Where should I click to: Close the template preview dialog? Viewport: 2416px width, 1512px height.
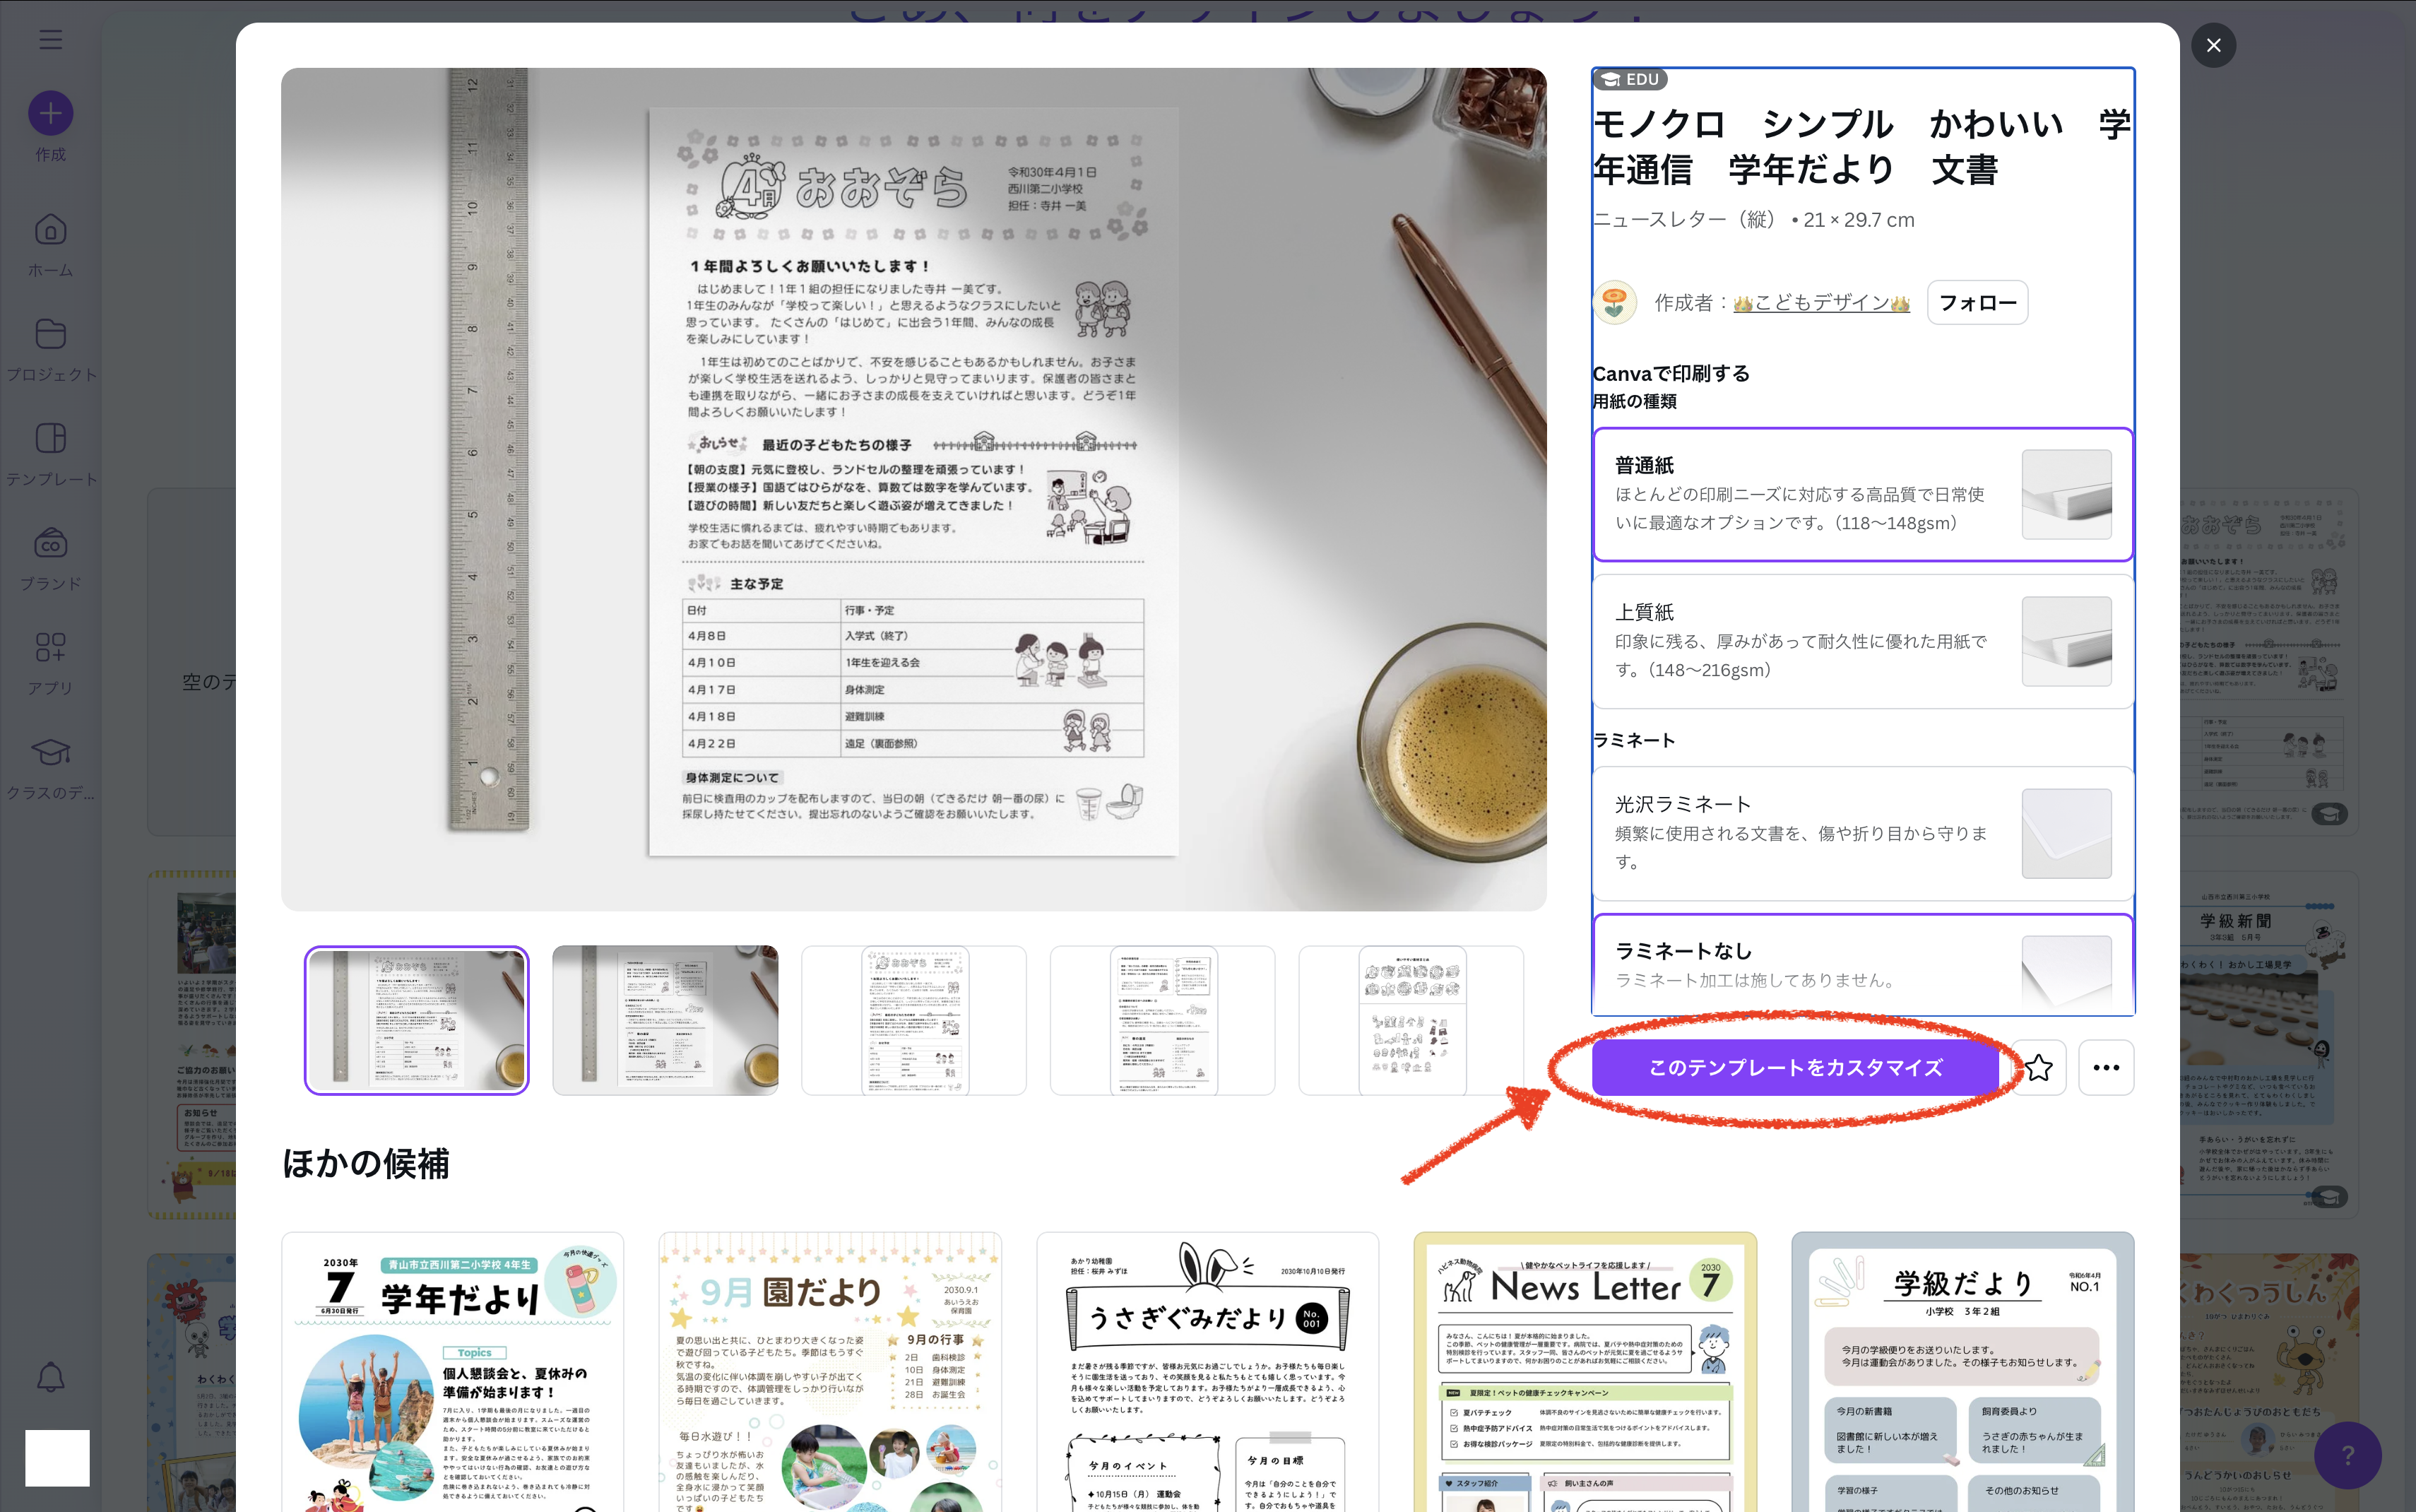pos(2213,45)
